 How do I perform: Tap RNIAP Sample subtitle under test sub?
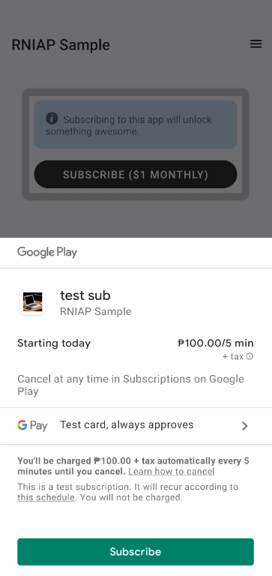pos(95,311)
